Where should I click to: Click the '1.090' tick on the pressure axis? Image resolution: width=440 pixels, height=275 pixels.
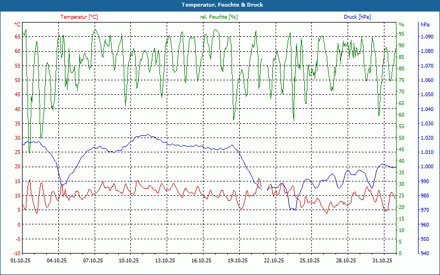click(x=427, y=36)
